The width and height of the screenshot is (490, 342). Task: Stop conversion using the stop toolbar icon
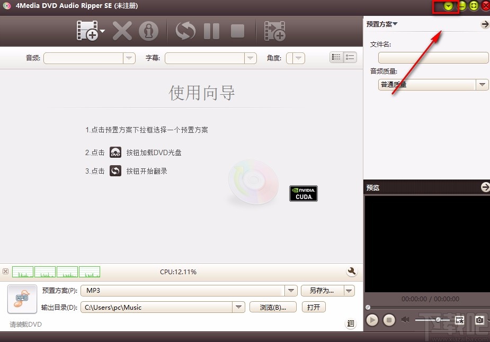(x=237, y=30)
